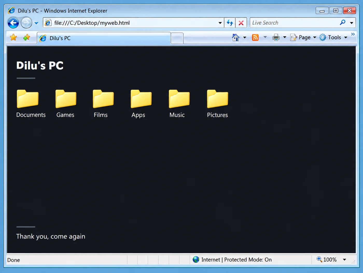Image resolution: width=363 pixels, height=273 pixels.
Task: Click the Home icon in toolbar
Action: coord(236,37)
